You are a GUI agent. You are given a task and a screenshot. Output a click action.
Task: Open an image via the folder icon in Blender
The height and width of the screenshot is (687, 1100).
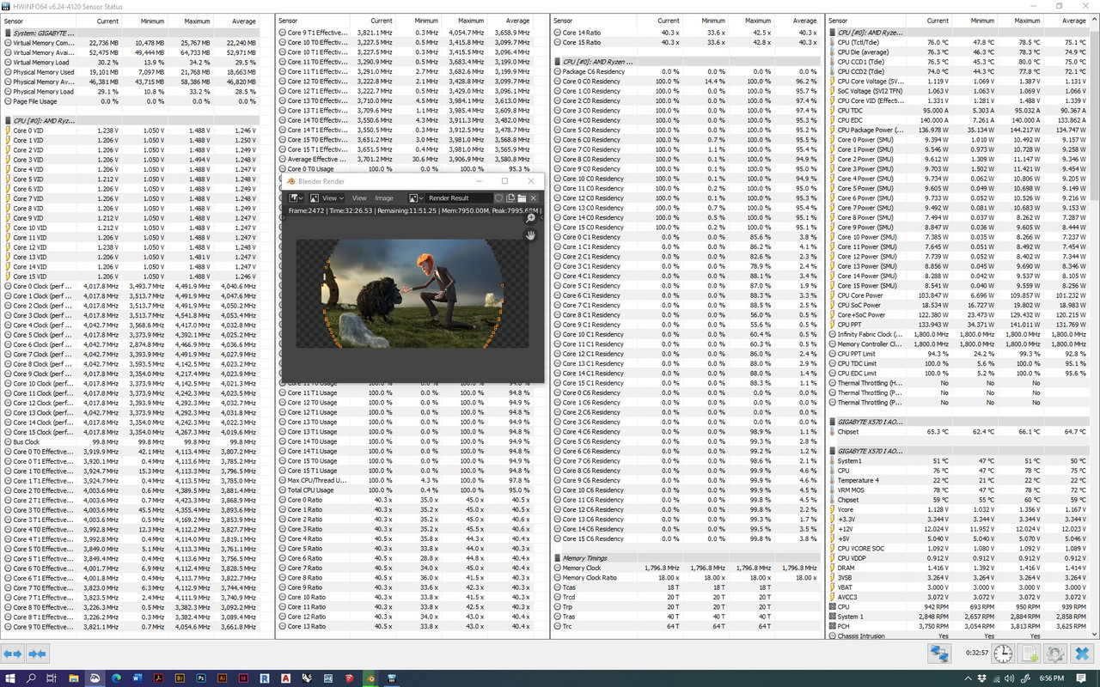(522, 198)
